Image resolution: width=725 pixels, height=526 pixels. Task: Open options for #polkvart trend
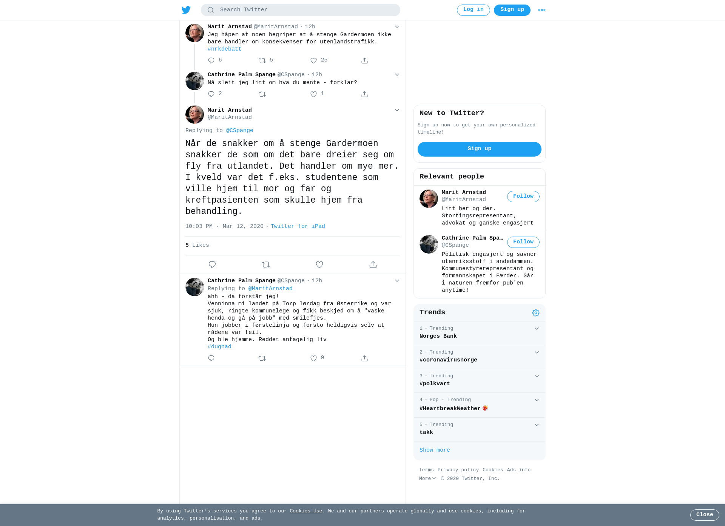pos(537,376)
